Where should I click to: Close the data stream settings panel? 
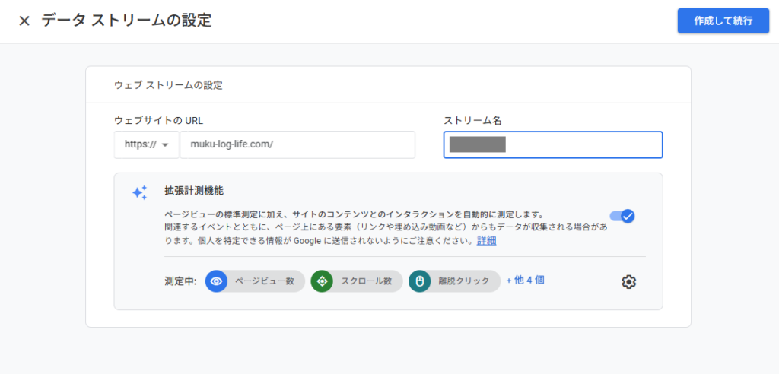(24, 21)
